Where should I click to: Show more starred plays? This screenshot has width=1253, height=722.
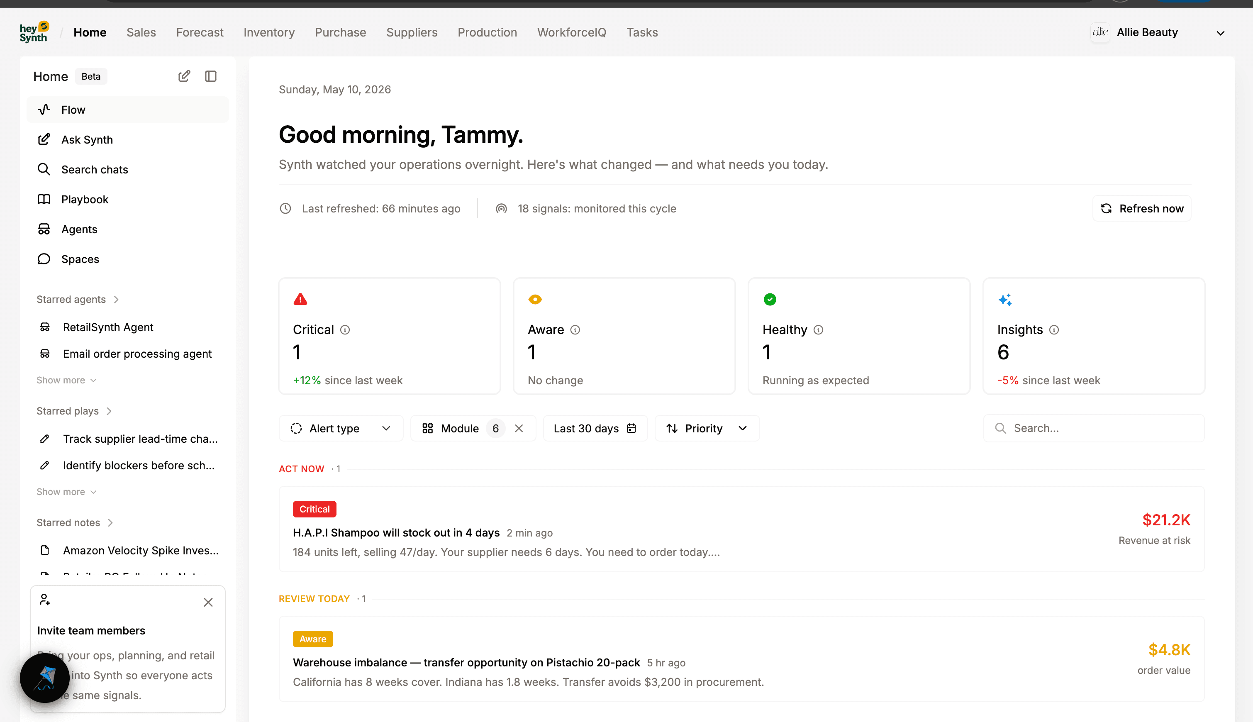[x=66, y=492]
